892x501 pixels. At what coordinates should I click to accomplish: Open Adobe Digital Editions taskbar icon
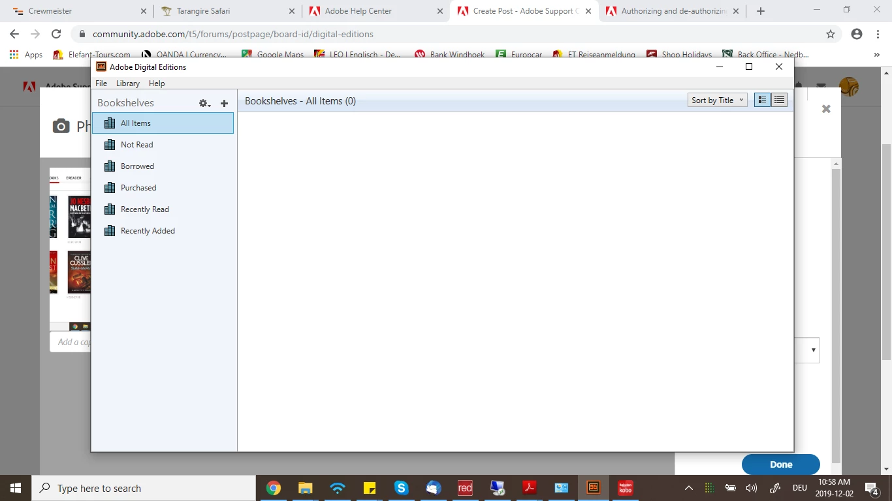[593, 488]
